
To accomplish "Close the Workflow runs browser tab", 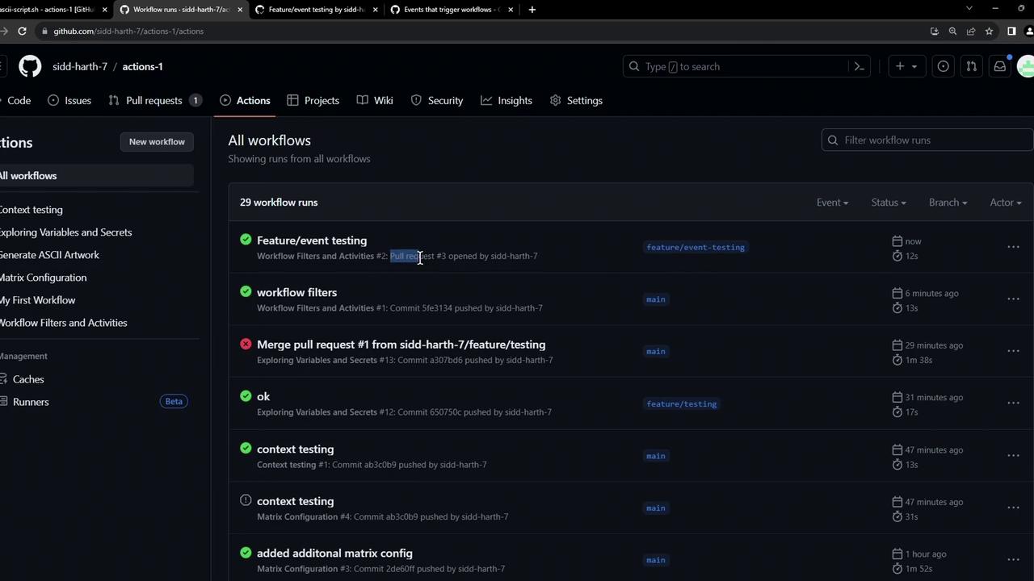I will click(x=240, y=10).
